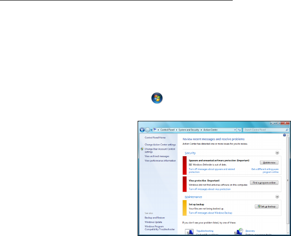The height and width of the screenshot is (236, 291).
Task: Open Control Panel Home link
Action: 155,138
